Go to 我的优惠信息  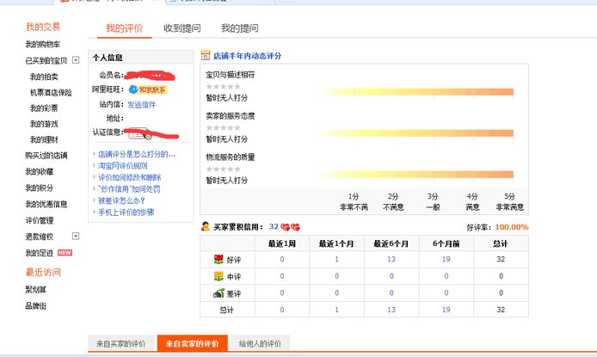[x=46, y=204]
